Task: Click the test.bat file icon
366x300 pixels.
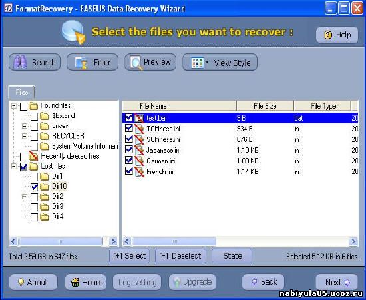Action: [139, 118]
